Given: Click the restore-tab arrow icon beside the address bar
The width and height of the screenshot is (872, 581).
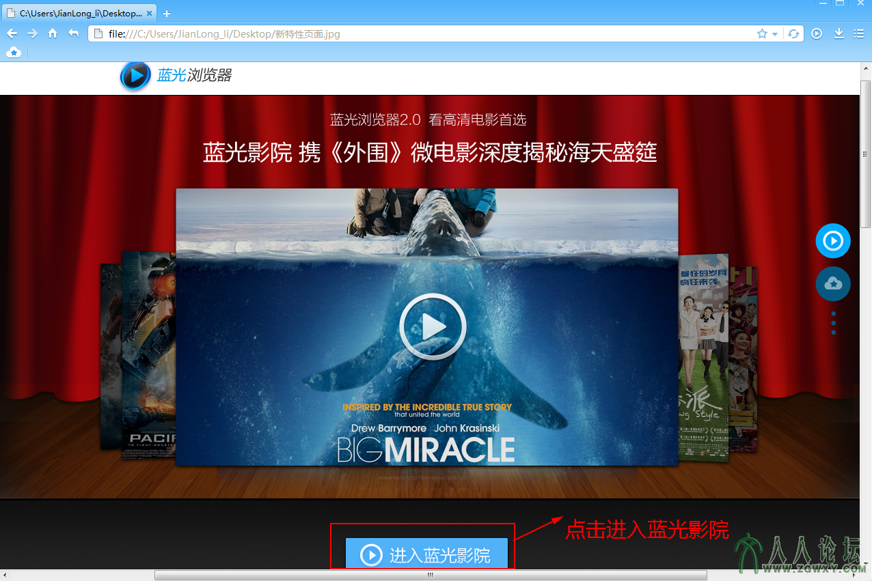Looking at the screenshot, I should point(73,33).
